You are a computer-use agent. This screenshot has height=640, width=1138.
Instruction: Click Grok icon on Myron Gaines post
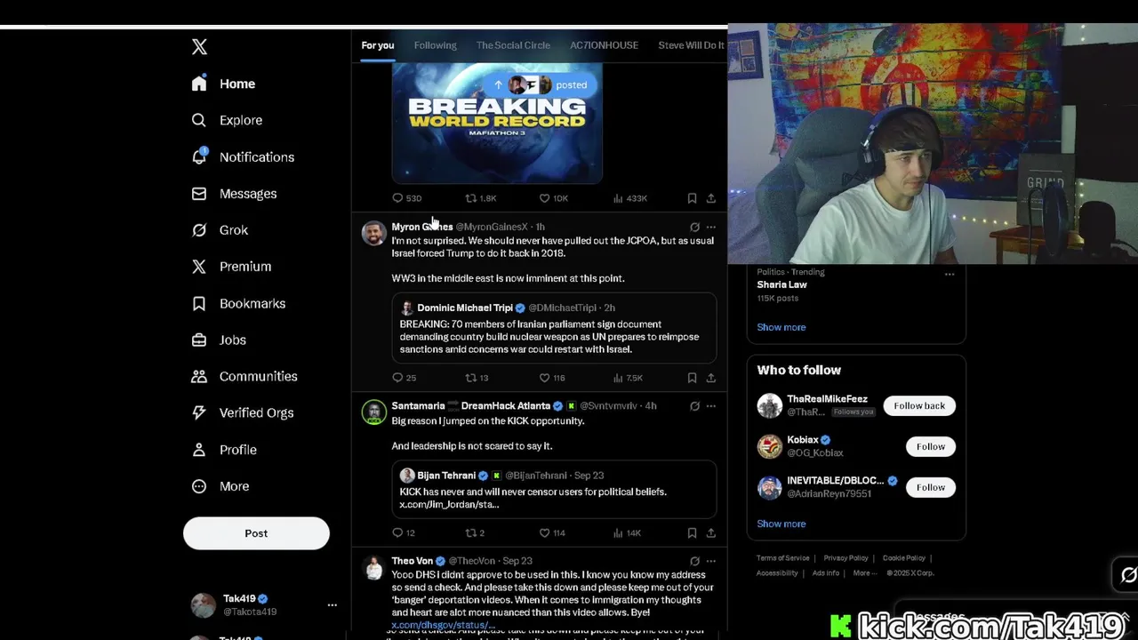(694, 228)
